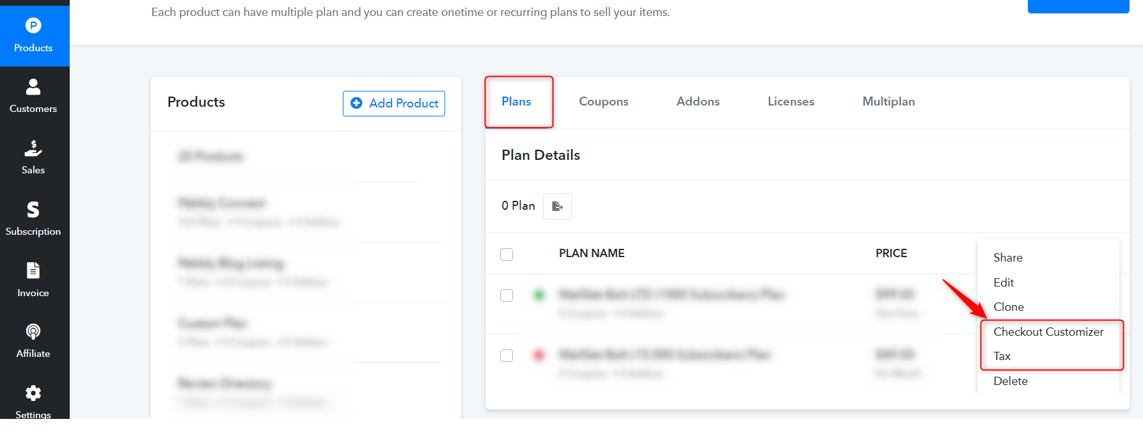The image size is (1143, 433).
Task: Choose Delete in the plan menu
Action: [x=1011, y=381]
